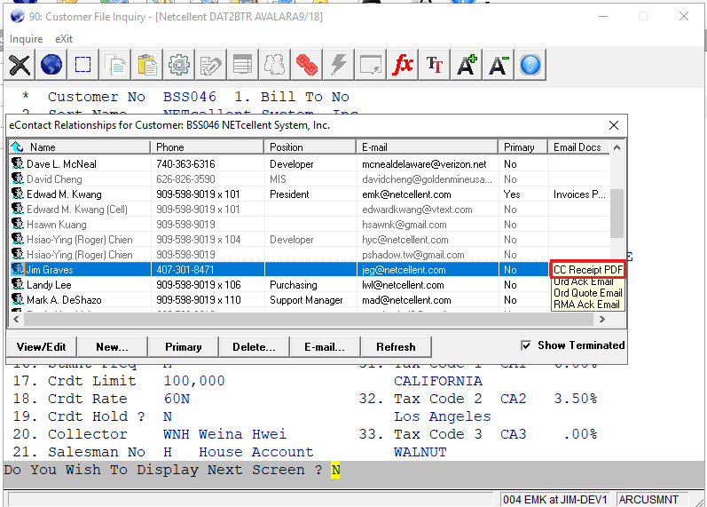Click the Primary button
707x507 pixels.
(183, 346)
